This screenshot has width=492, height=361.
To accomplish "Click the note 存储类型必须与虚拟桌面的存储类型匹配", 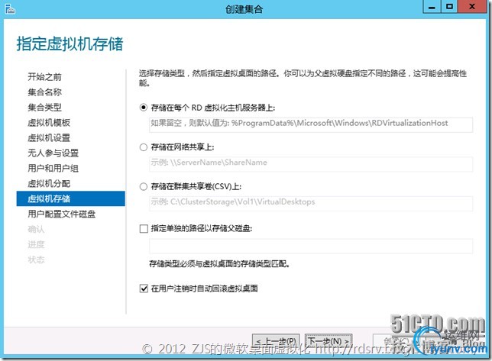I will point(219,264).
